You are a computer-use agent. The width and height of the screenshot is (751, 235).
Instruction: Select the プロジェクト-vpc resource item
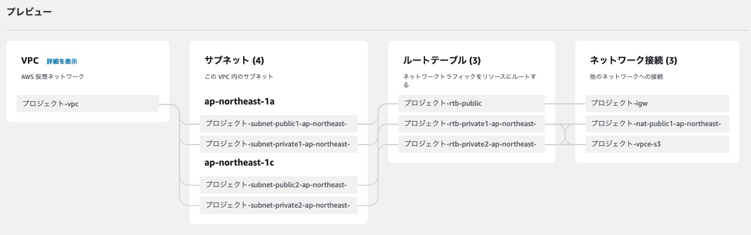click(x=88, y=104)
